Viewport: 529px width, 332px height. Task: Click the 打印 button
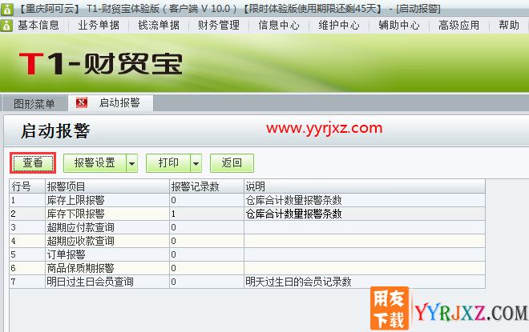[x=168, y=163]
